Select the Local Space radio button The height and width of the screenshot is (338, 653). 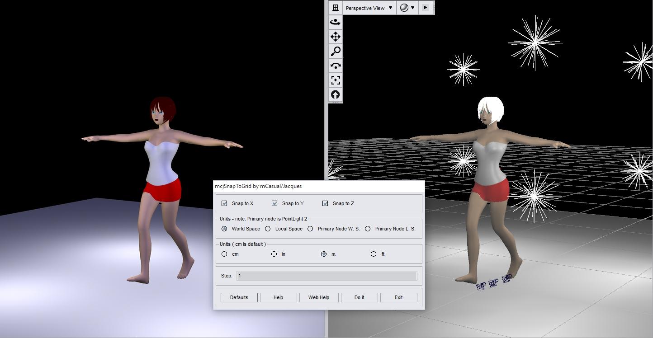click(268, 229)
